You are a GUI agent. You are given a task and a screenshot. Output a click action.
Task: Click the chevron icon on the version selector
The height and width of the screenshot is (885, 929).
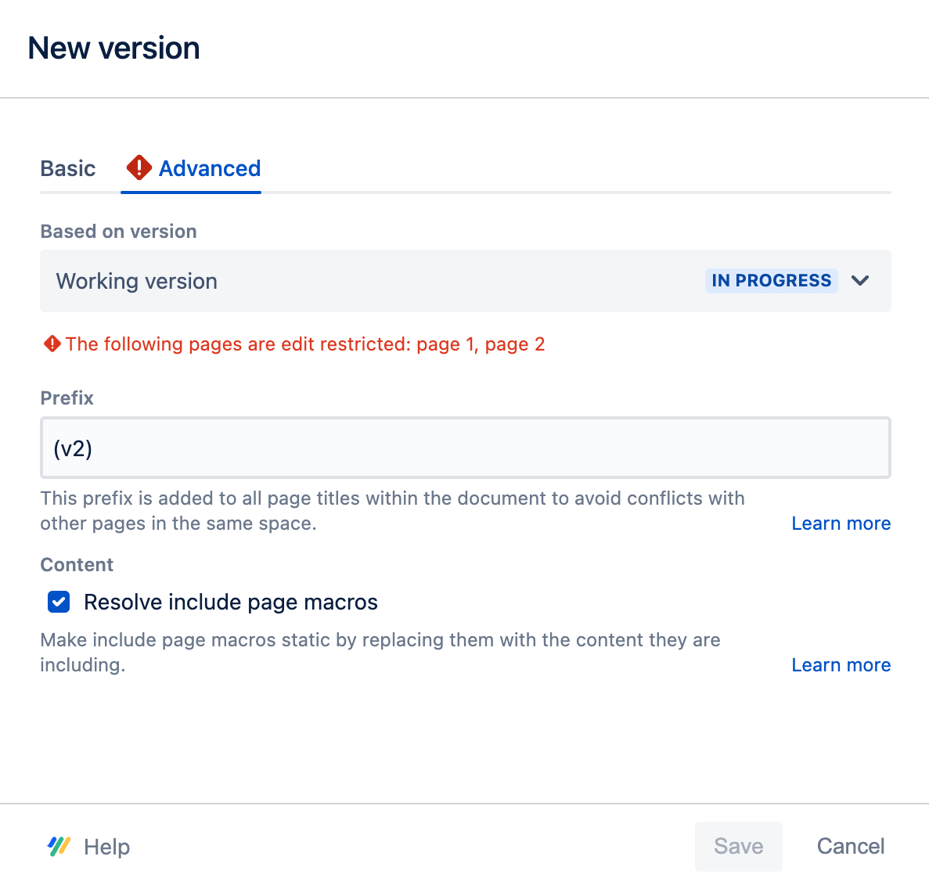click(x=860, y=280)
